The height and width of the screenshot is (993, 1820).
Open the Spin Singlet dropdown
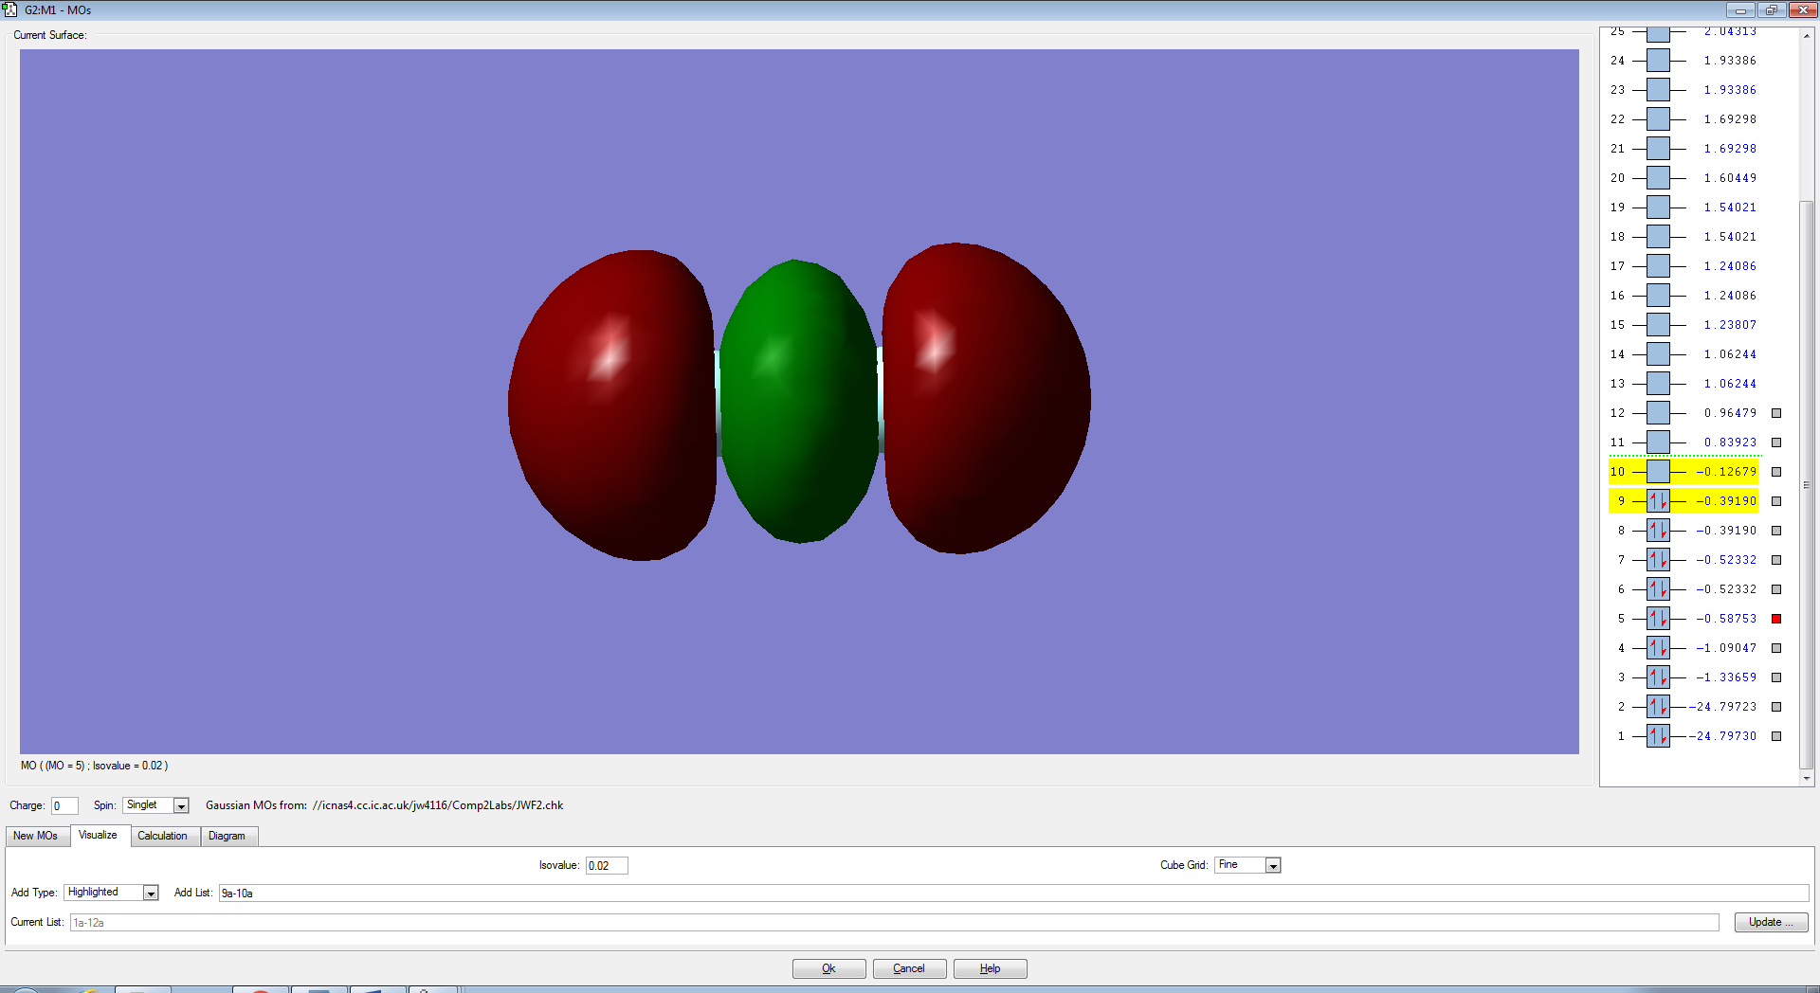[181, 805]
